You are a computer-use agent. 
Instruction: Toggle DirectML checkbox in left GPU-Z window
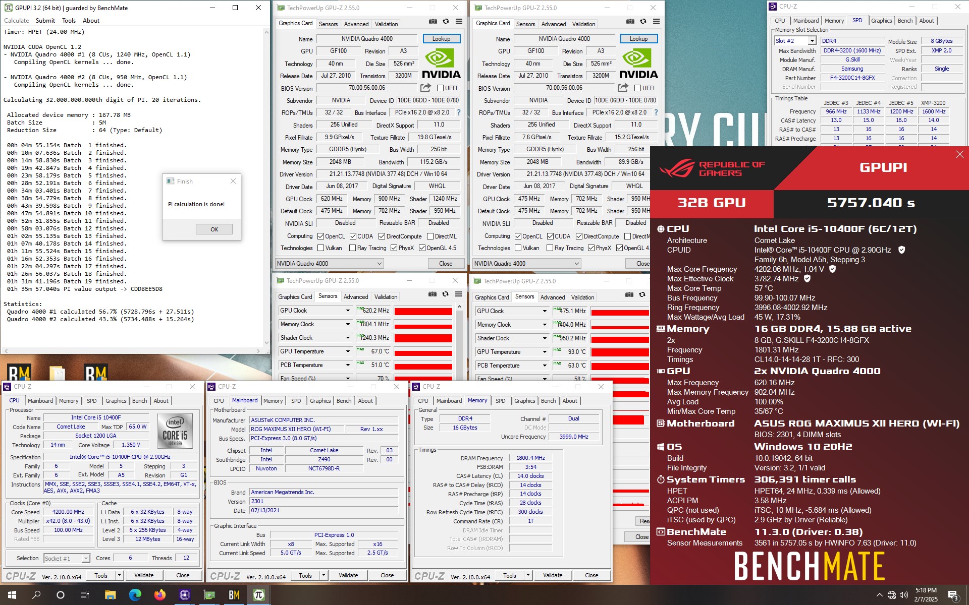pyautogui.click(x=430, y=236)
